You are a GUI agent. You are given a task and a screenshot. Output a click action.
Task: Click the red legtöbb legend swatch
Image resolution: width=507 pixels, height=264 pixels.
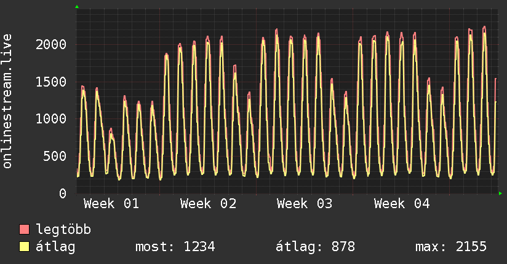(25, 230)
